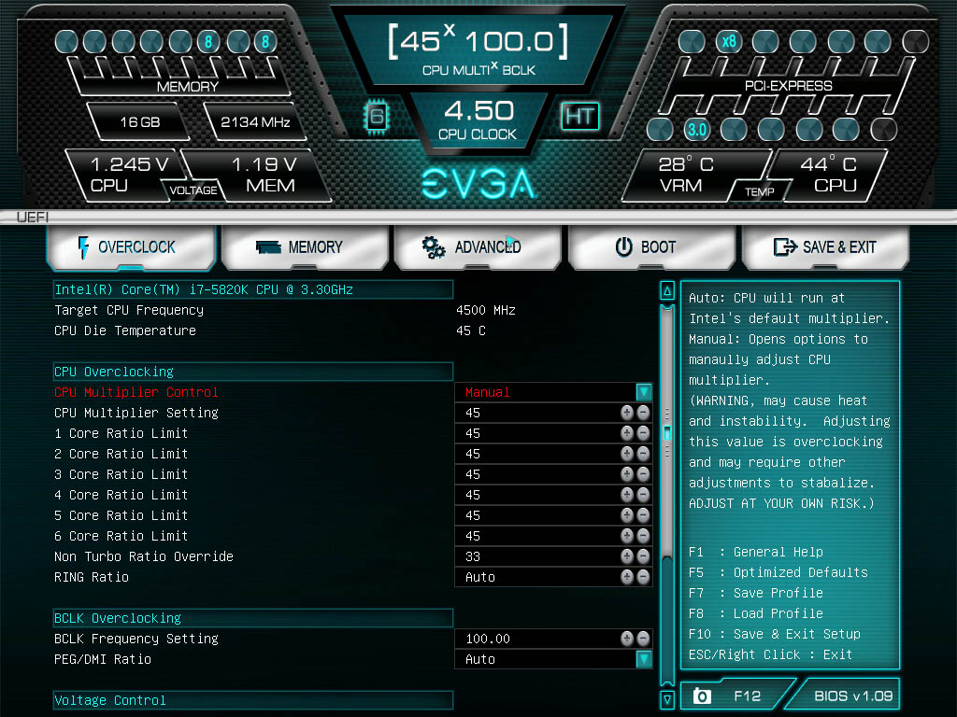Click Target CPU Frequency 4500 MHz value
The width and height of the screenshot is (957, 717).
pos(486,310)
